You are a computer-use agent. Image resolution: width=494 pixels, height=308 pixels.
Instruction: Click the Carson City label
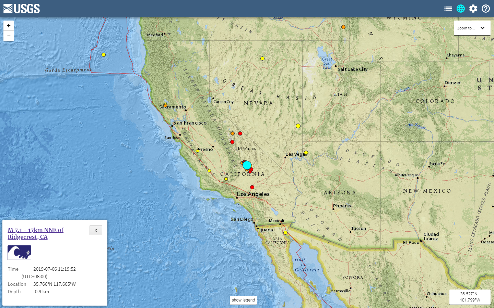(223, 102)
